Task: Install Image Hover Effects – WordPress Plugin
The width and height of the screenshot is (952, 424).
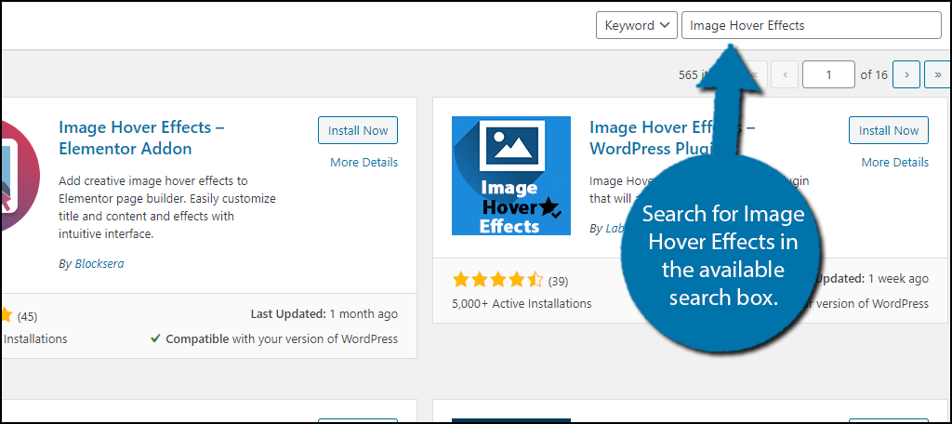Action: click(888, 130)
